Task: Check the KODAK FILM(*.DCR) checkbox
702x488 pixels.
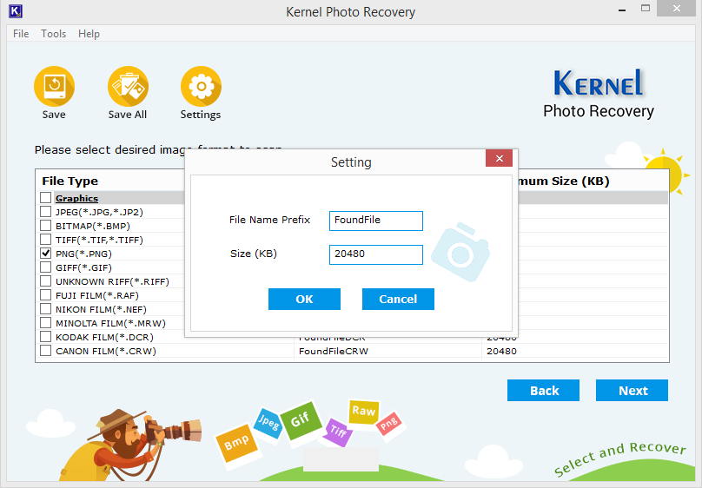Action: coord(46,337)
